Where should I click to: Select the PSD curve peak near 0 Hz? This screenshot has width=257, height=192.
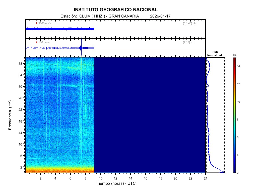pyautogui.click(x=223, y=172)
